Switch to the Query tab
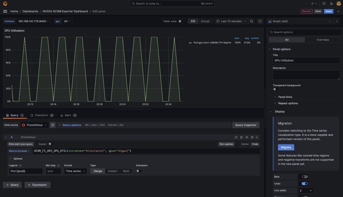Viewport: 343px width, 197px height. coord(15,115)
